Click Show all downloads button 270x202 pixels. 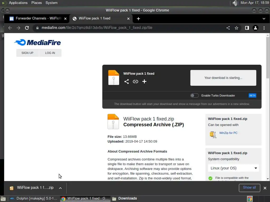coord(249,188)
